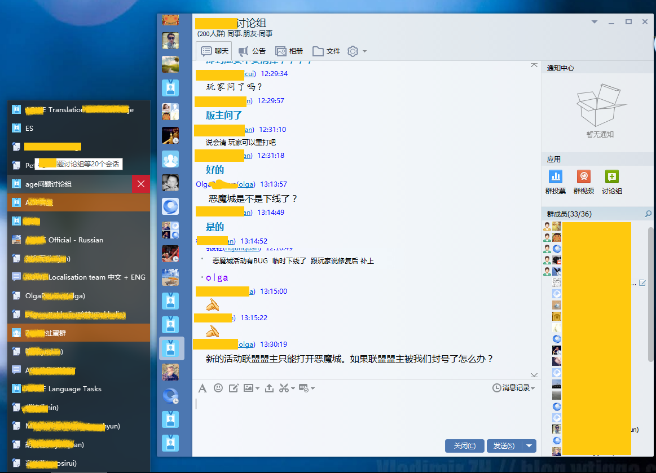Click the message text 版主问了

click(224, 116)
